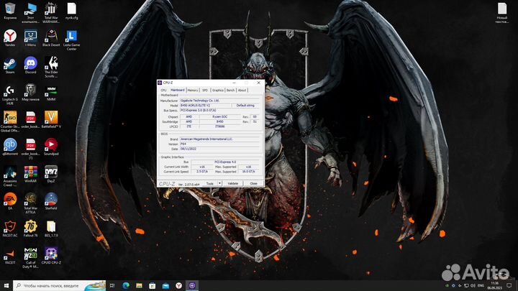Open the Bench tab in CPU-Z
518x291 pixels.
coord(231,90)
